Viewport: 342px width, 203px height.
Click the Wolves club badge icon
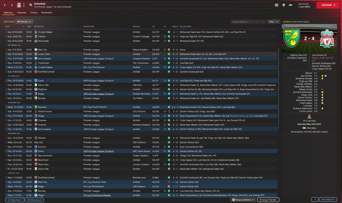pyautogui.click(x=36, y=138)
